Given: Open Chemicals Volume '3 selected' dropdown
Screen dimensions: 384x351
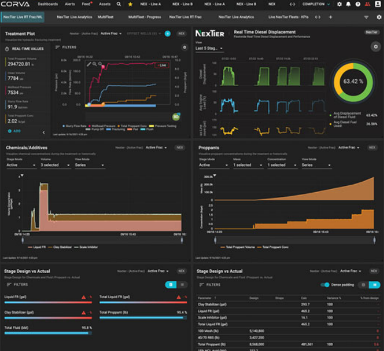Looking at the screenshot, I should click(x=53, y=165).
